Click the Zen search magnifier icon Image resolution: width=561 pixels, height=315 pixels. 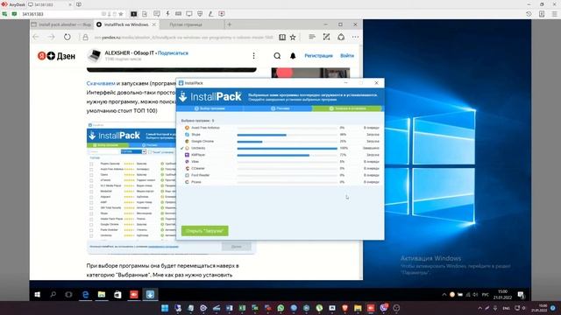[x=277, y=56]
